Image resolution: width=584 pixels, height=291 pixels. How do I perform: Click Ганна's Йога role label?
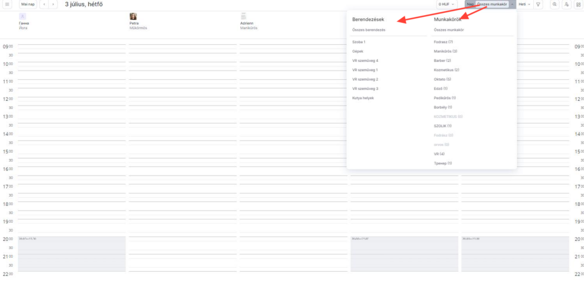click(23, 28)
